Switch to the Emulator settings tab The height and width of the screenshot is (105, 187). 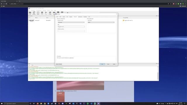pyautogui.click(x=85, y=17)
